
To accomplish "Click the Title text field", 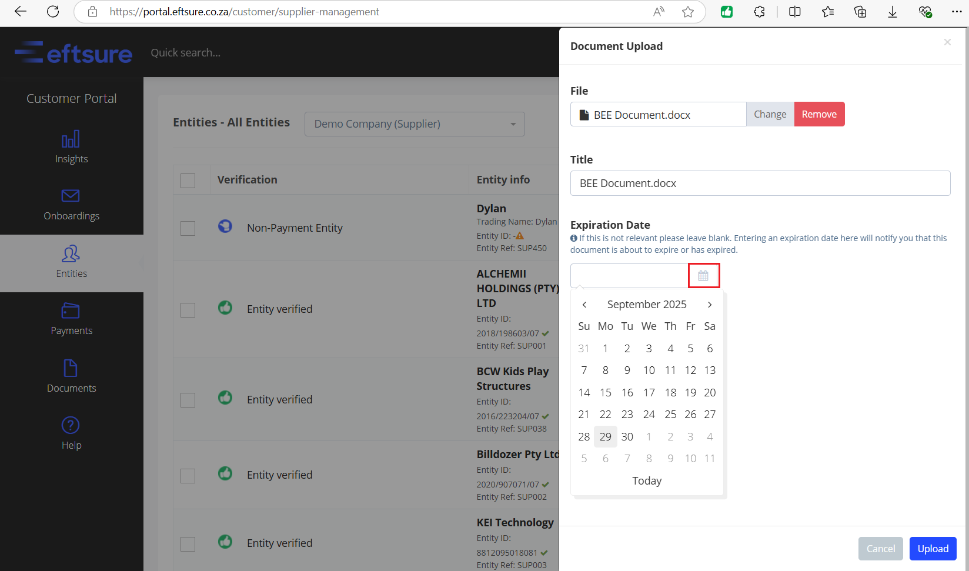I will (x=760, y=183).
